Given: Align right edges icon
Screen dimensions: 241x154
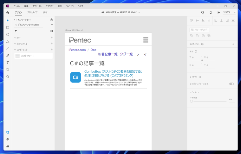Looking at the screenshot, I should pyautogui.click(x=227, y=21).
